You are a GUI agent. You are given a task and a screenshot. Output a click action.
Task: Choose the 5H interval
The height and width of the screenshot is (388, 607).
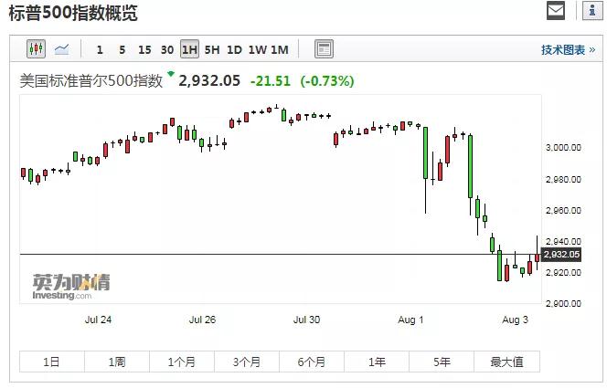(x=212, y=49)
